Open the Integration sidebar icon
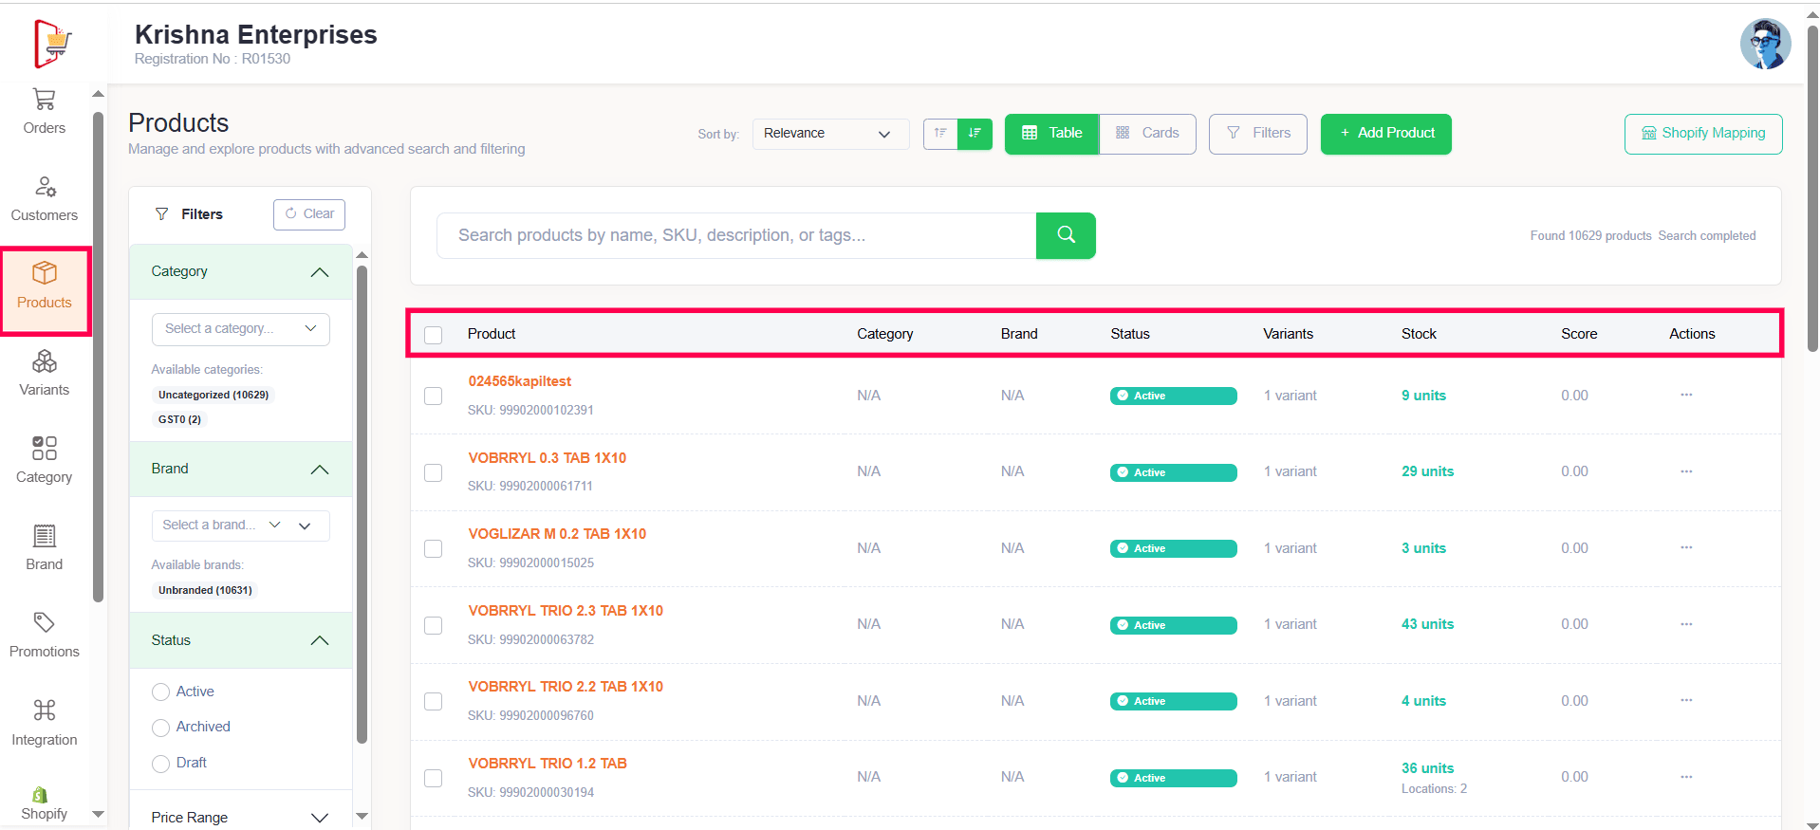 point(44,710)
